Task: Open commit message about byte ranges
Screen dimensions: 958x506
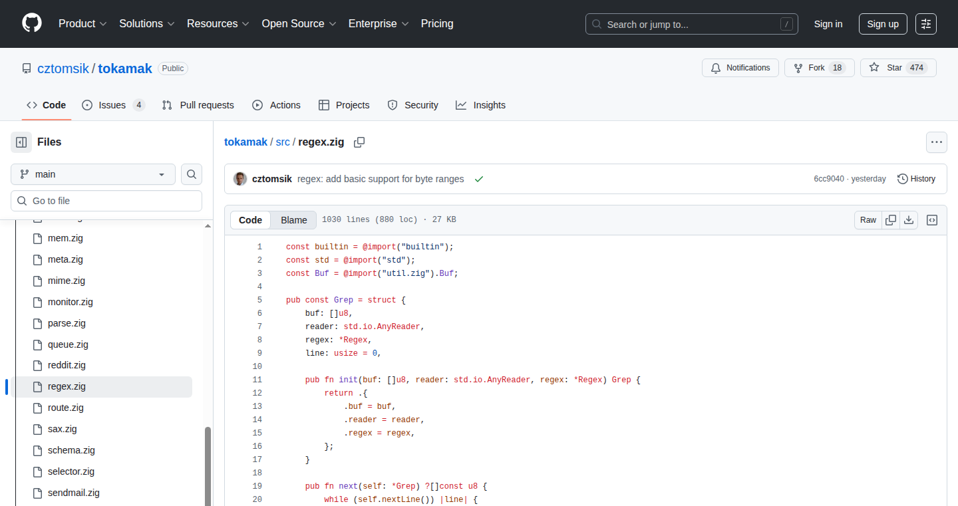Action: click(x=381, y=179)
